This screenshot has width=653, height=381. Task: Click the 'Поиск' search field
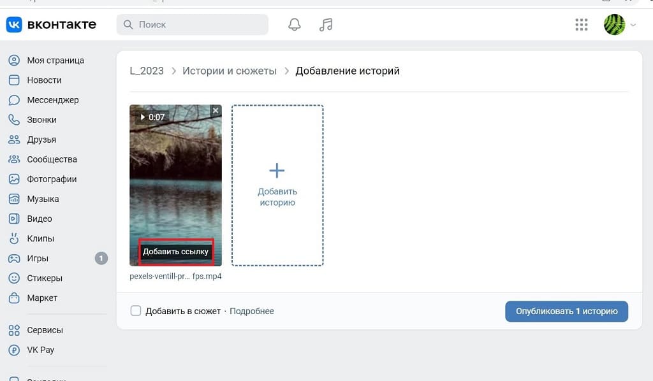click(192, 25)
